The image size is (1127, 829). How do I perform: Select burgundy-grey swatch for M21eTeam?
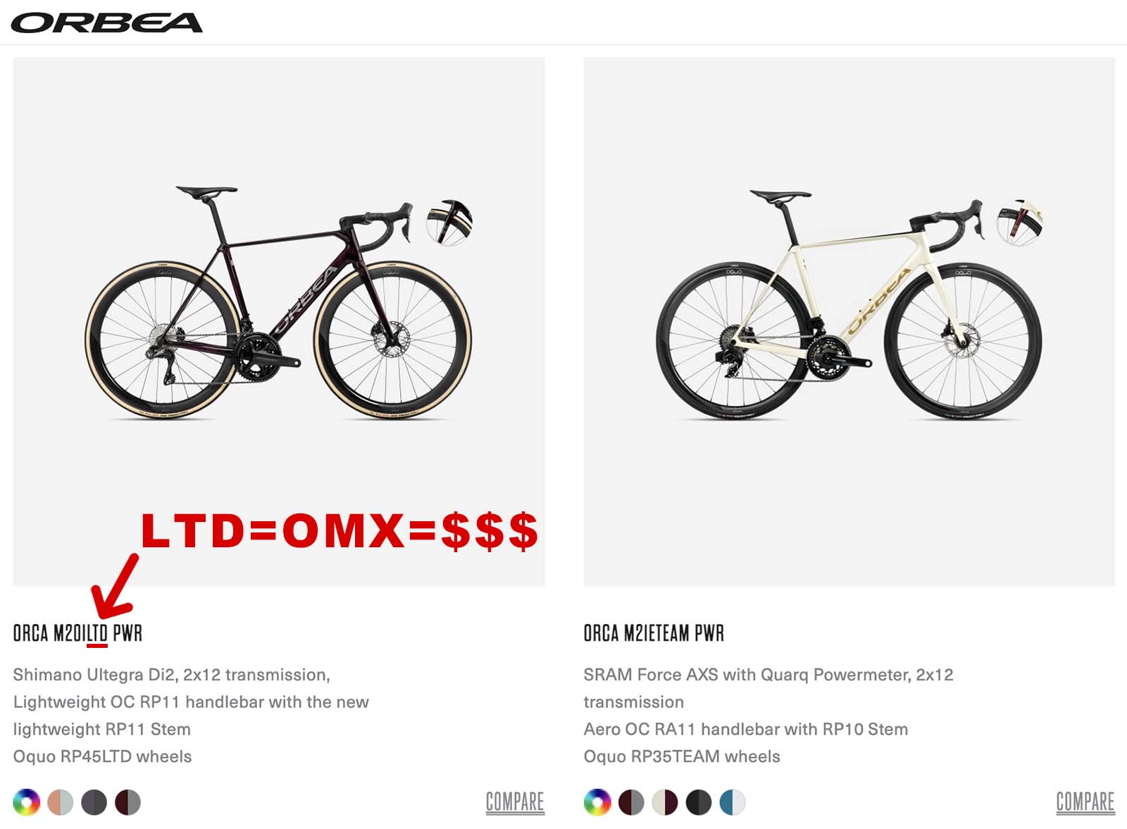pos(631,802)
